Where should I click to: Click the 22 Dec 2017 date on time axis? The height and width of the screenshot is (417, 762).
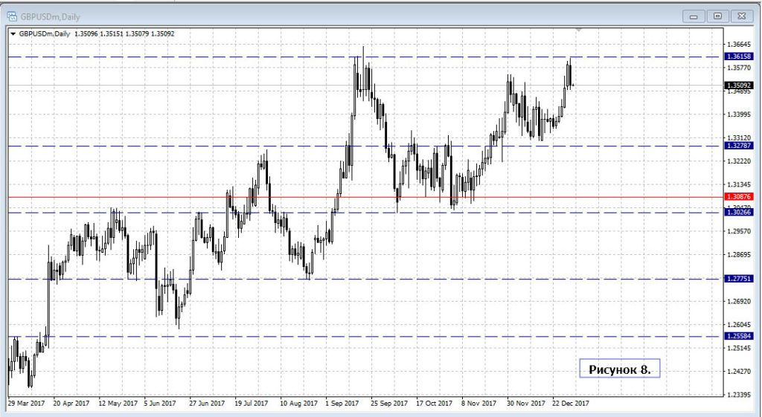click(569, 404)
